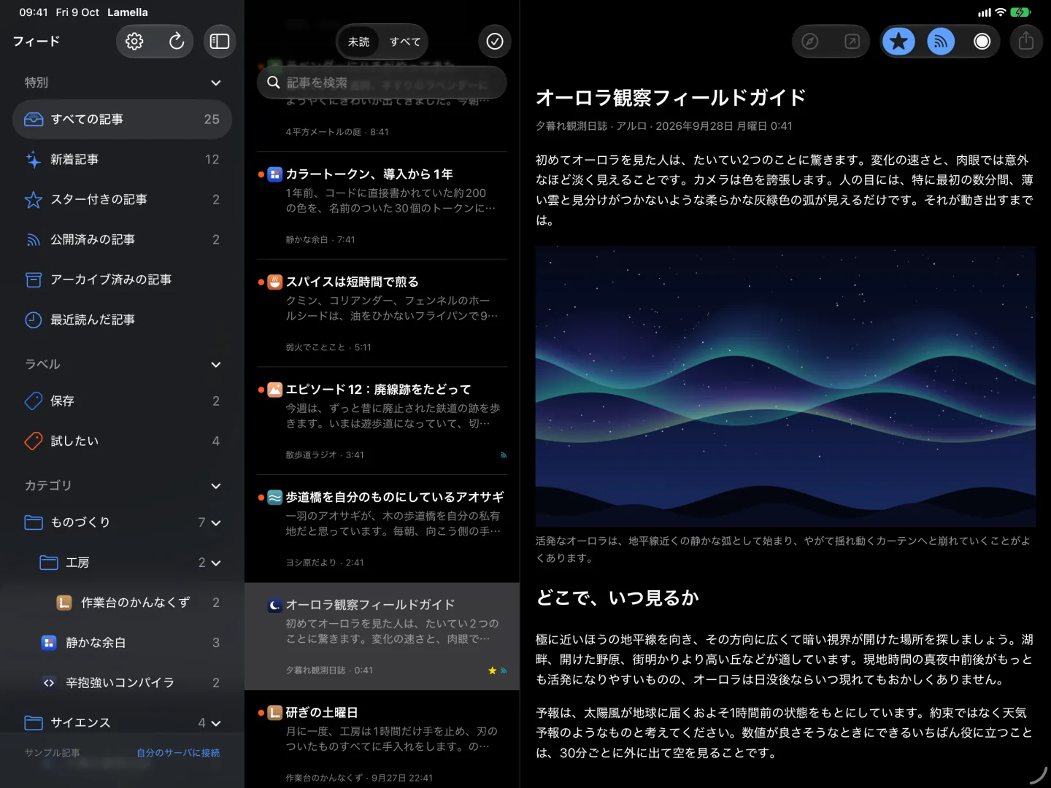Toggle the unread circle button
1051x788 pixels.
[x=982, y=42]
